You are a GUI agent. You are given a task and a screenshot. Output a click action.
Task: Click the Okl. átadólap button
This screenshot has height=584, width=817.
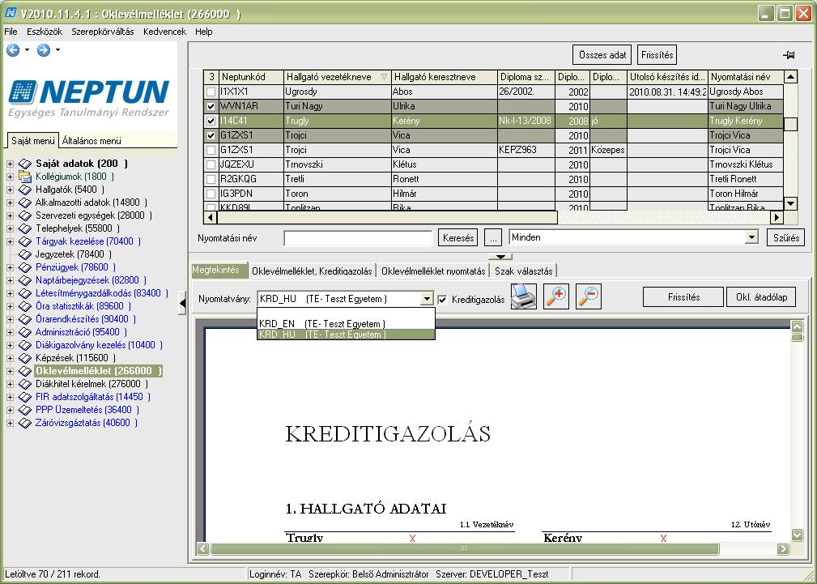click(761, 297)
